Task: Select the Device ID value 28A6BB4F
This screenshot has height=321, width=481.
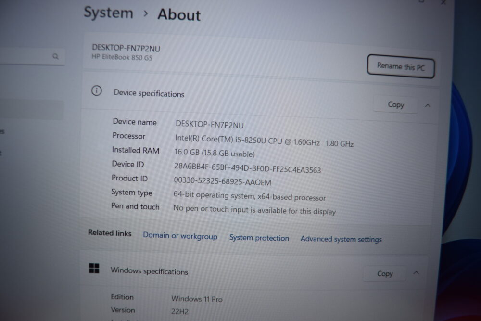Action: pos(248,168)
